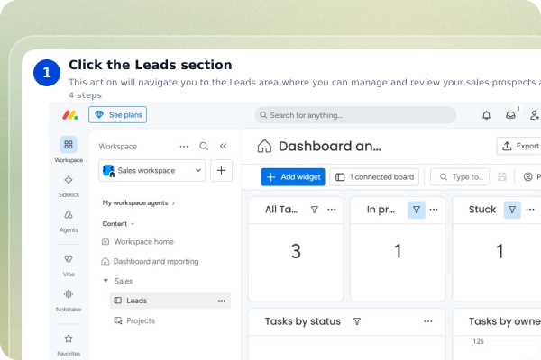Click the plus button next to Sales workspace

(221, 170)
